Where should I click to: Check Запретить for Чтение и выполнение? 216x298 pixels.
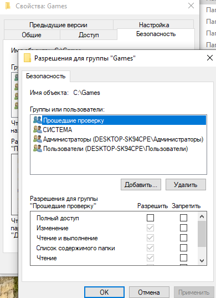tap(183, 238)
